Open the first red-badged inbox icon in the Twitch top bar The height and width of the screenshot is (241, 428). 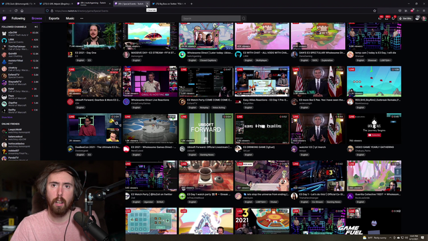pos(380,18)
